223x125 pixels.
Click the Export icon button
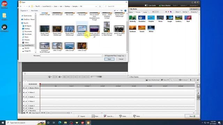[81, 116]
